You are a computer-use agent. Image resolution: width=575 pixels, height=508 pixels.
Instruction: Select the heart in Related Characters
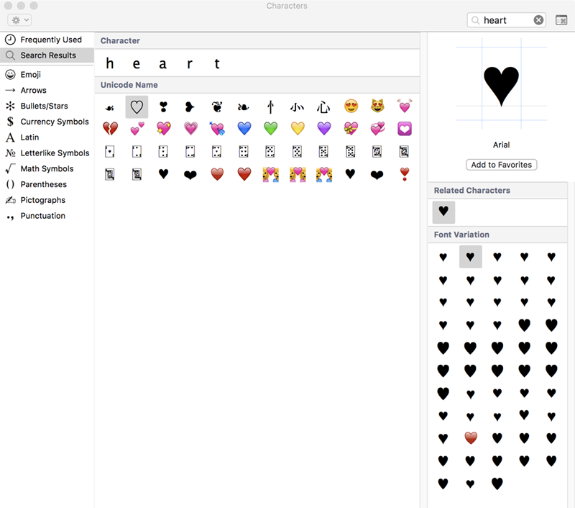(x=443, y=212)
